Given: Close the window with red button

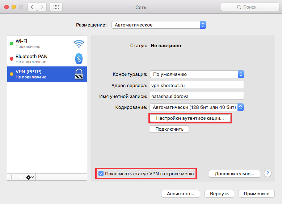Looking at the screenshot, I should click(x=7, y=7).
